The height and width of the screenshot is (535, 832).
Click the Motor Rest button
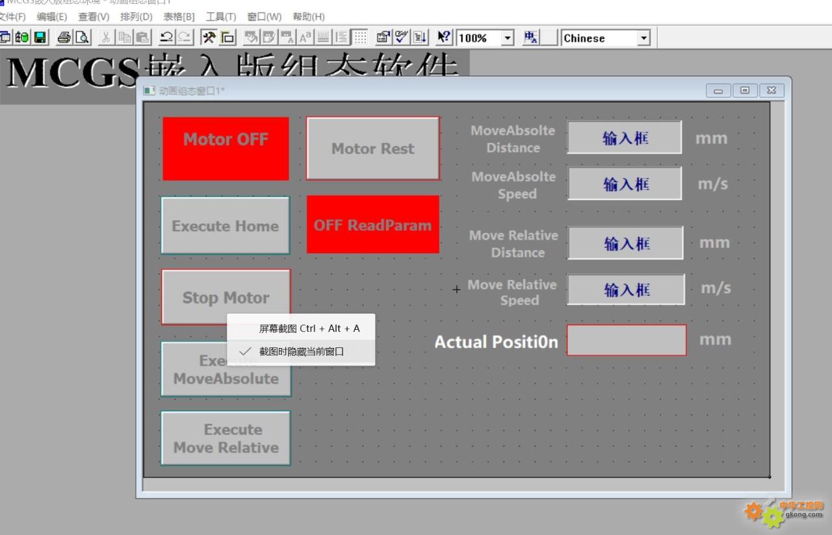pyautogui.click(x=373, y=149)
